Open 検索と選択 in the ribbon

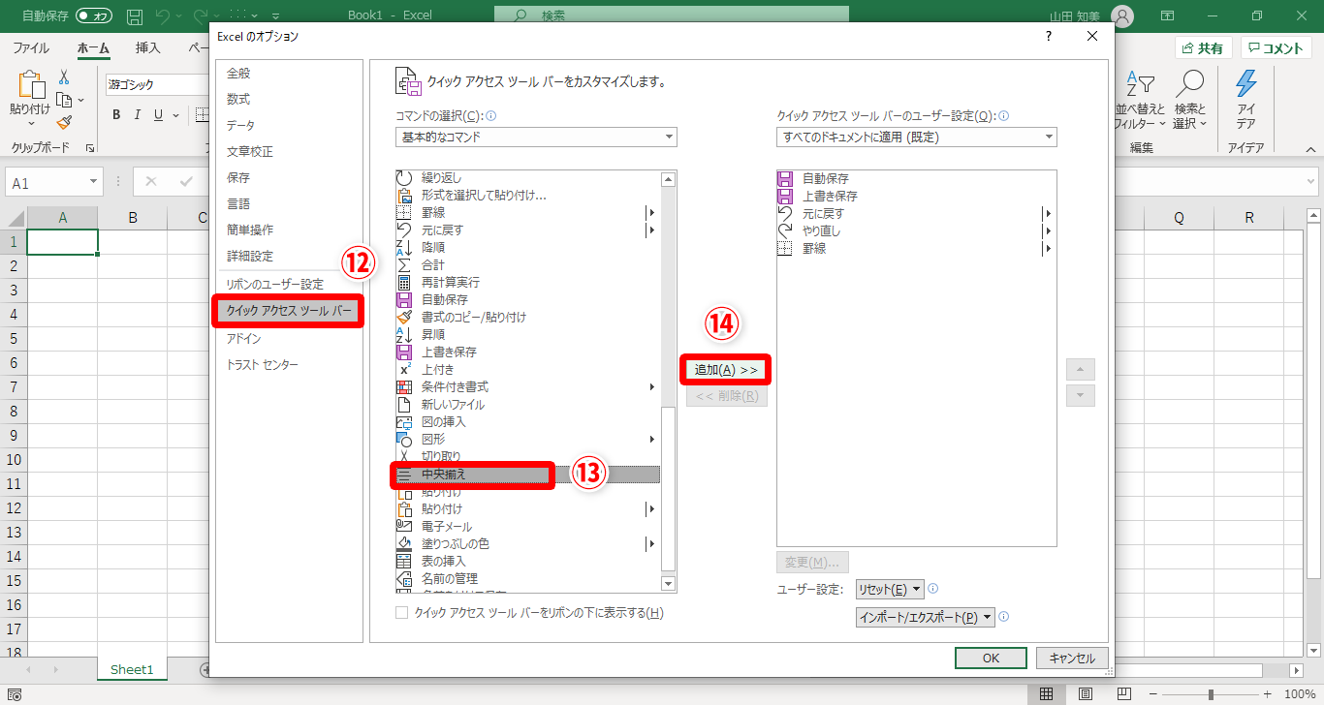(1189, 100)
